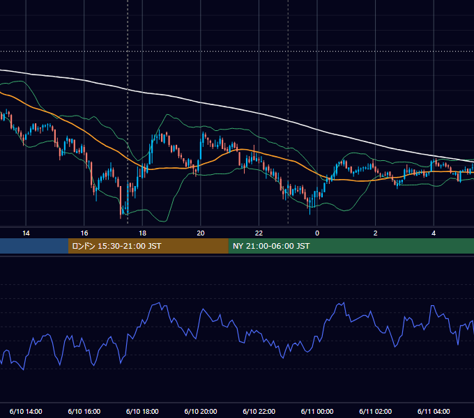Click the ロンドン 15:30-21:00 JST session bar

click(x=148, y=246)
